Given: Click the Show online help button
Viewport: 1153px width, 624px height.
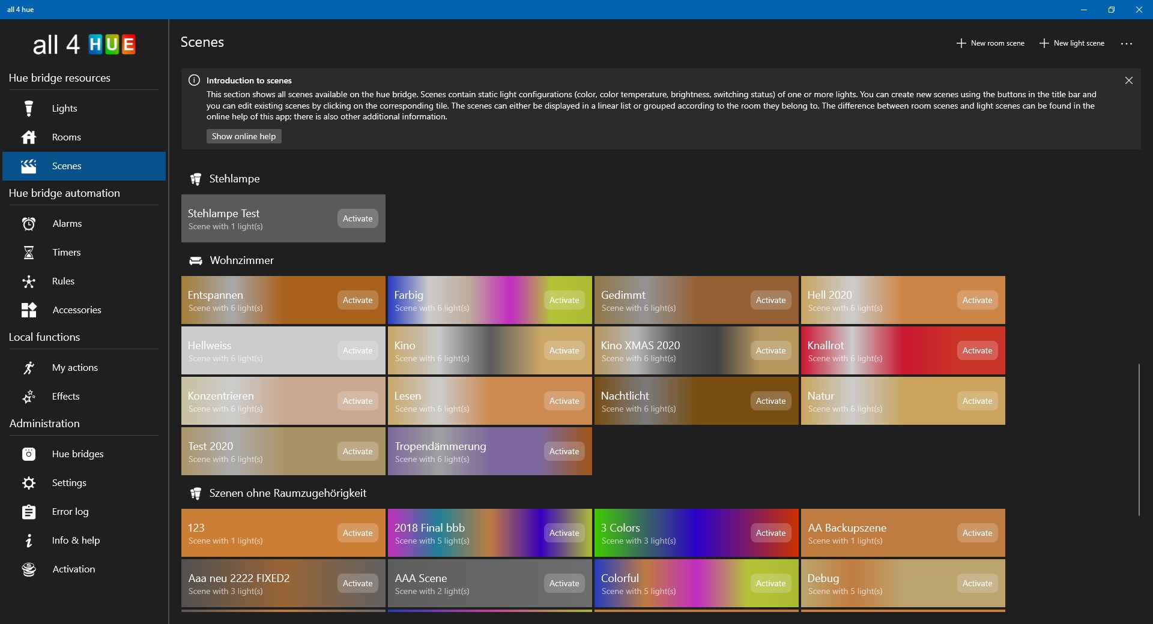Looking at the screenshot, I should point(243,136).
